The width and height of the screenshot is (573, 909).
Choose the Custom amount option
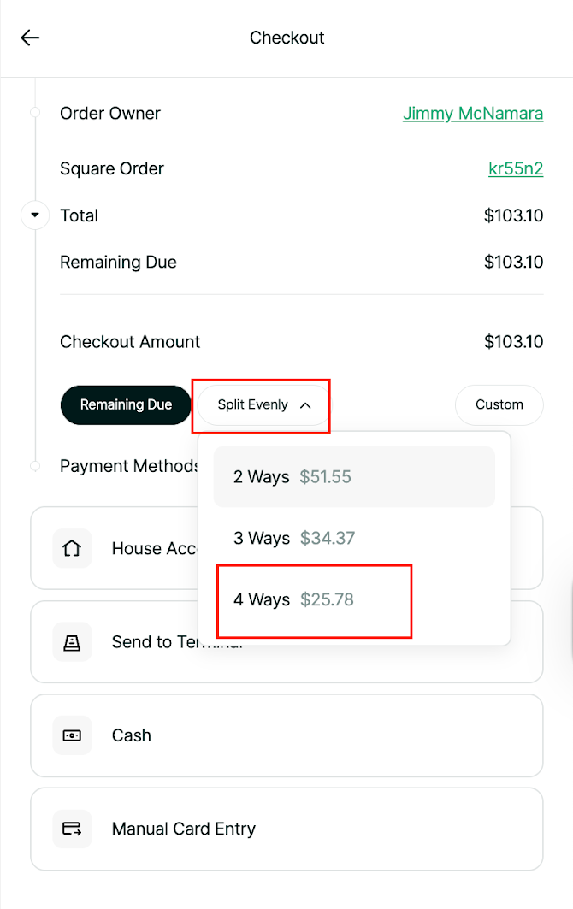coord(499,405)
